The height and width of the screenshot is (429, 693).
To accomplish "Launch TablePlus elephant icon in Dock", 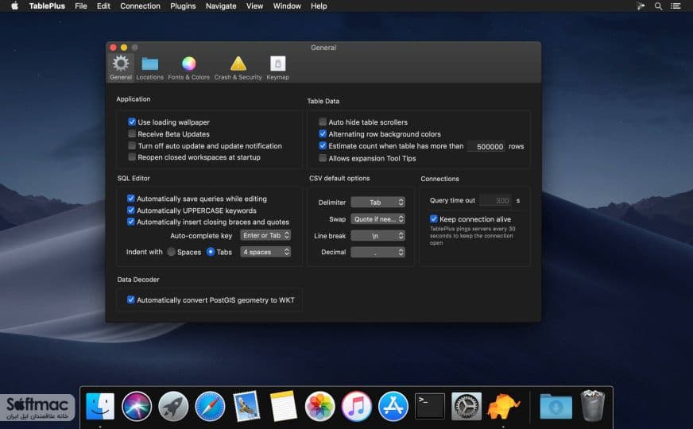I will click(x=503, y=406).
